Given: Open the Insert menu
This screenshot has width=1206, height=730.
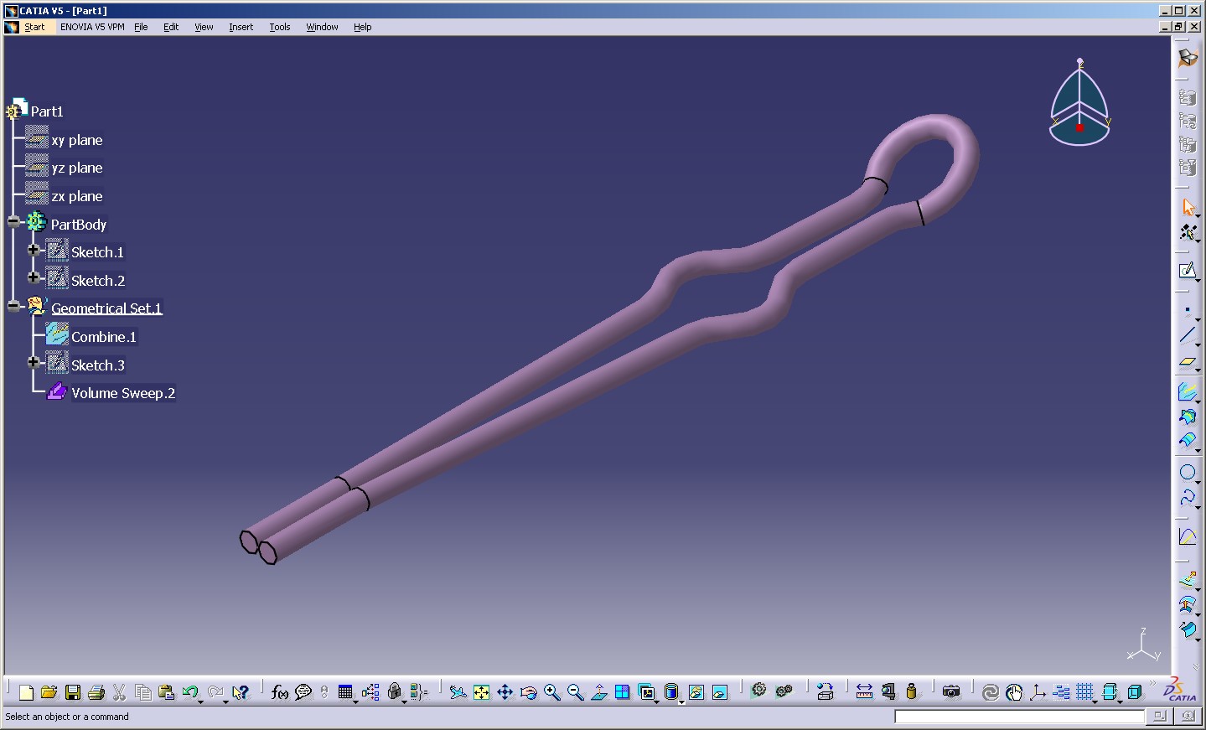Looking at the screenshot, I should tap(241, 27).
